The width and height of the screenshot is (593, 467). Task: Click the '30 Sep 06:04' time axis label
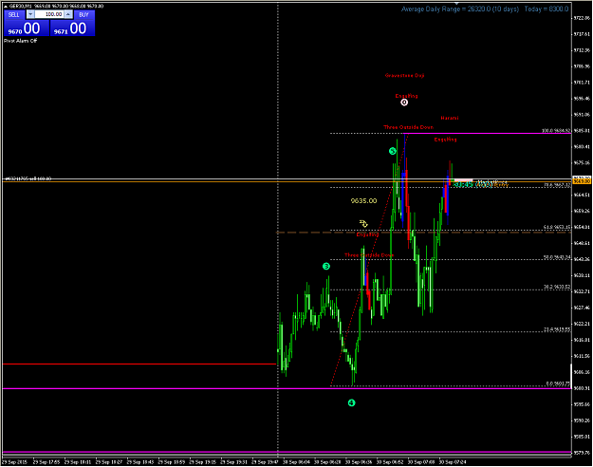[296, 462]
